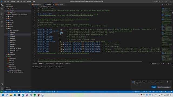Show errors and warnings count in status bar
The height and width of the screenshot is (97, 173).
point(6,92)
